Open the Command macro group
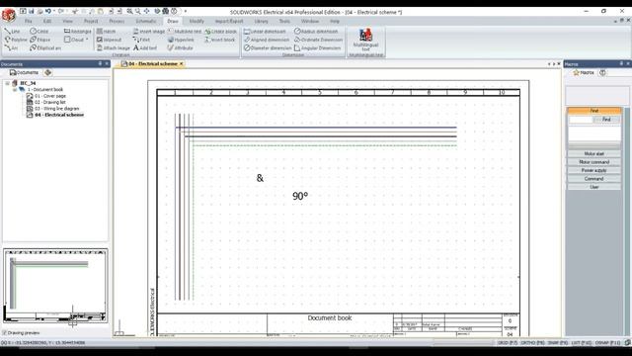This screenshot has width=632, height=356. [593, 178]
